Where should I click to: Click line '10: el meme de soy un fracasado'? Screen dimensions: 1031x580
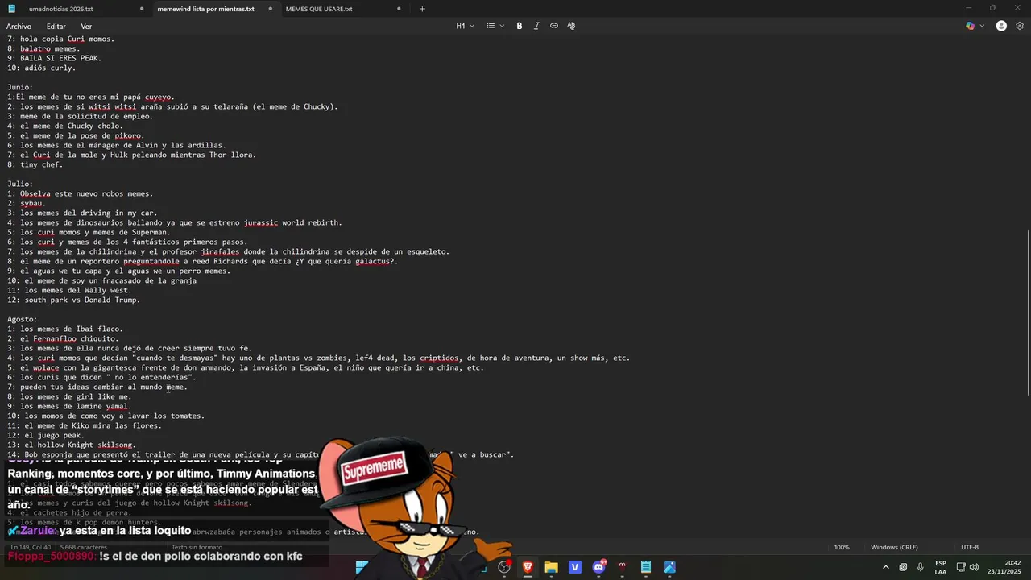tap(102, 280)
